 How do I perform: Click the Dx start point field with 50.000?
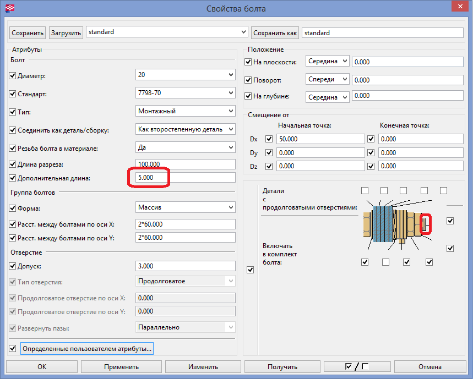(x=320, y=139)
